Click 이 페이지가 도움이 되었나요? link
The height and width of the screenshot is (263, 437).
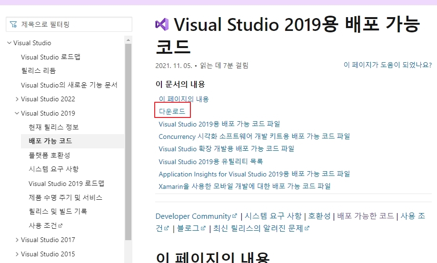tap(387, 65)
